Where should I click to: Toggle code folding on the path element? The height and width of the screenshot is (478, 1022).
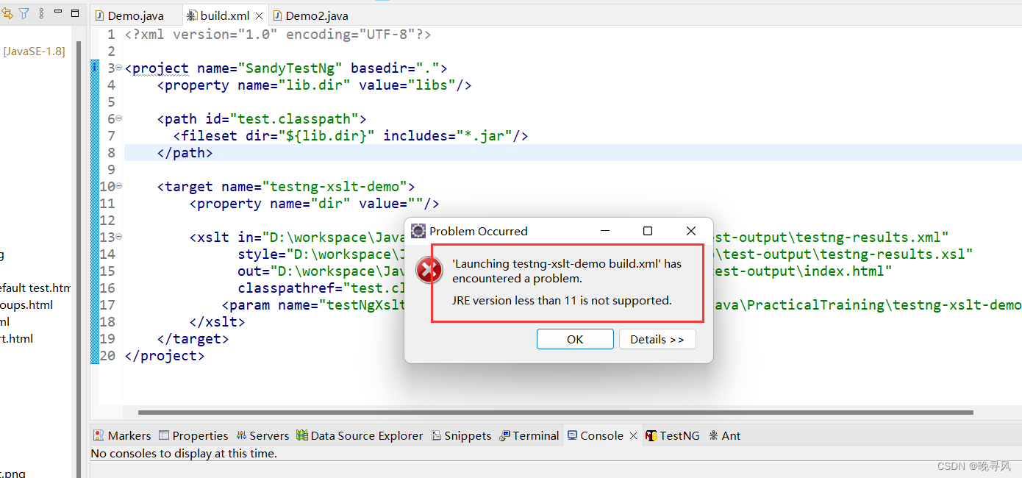118,118
